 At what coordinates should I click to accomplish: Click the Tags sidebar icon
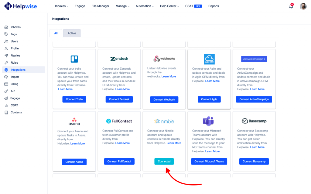coord(6,34)
